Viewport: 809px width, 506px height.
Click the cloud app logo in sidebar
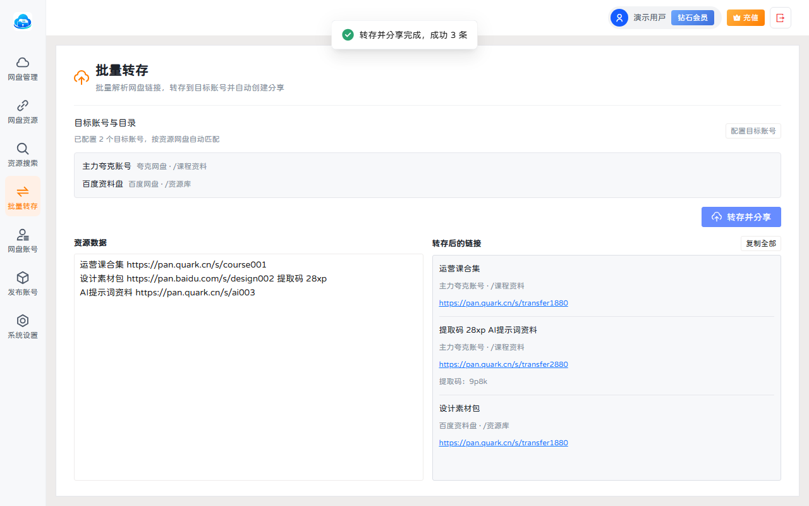tap(23, 22)
